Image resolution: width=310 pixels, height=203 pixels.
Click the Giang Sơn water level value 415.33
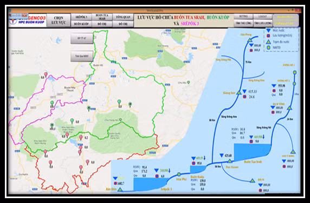tap(252, 92)
